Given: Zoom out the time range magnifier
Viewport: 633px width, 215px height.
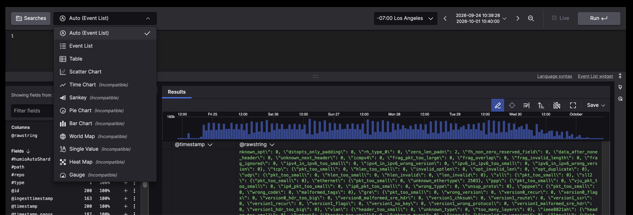Looking at the screenshot, I should pyautogui.click(x=531, y=18).
